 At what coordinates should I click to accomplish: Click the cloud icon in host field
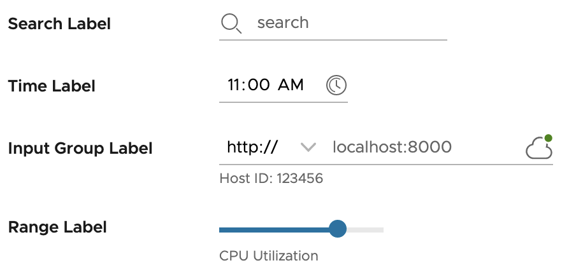tap(538, 150)
